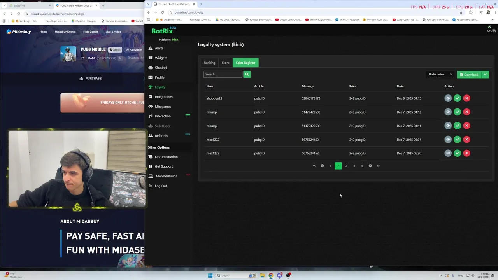Screen dimensions: 498x280
Task: Reject the mhmgk Dec 7 04:11 sale
Action: 466,126
